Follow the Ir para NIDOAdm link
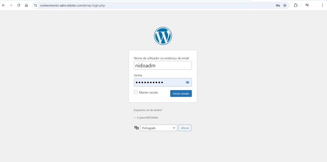The width and height of the screenshot is (327, 162). pos(146,118)
